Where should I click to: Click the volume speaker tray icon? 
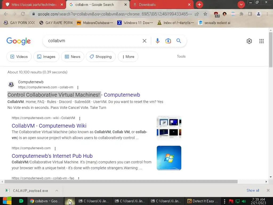pos(244,201)
